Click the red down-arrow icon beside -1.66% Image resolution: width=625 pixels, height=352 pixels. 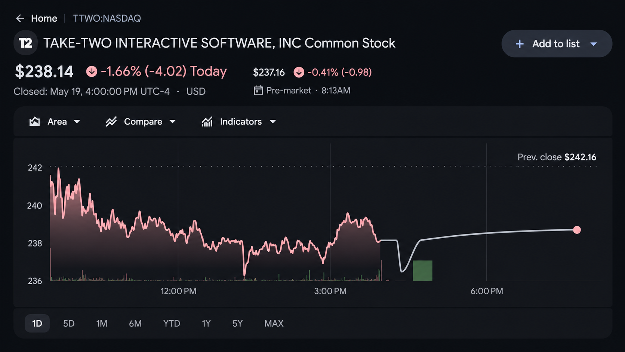coord(92,71)
